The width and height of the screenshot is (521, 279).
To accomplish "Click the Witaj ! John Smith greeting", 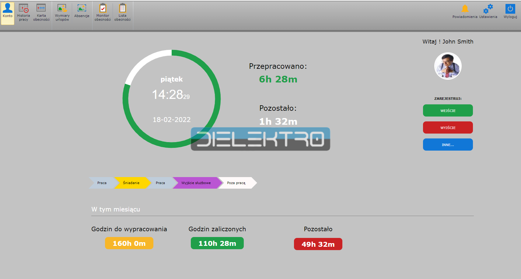I will tap(448, 42).
